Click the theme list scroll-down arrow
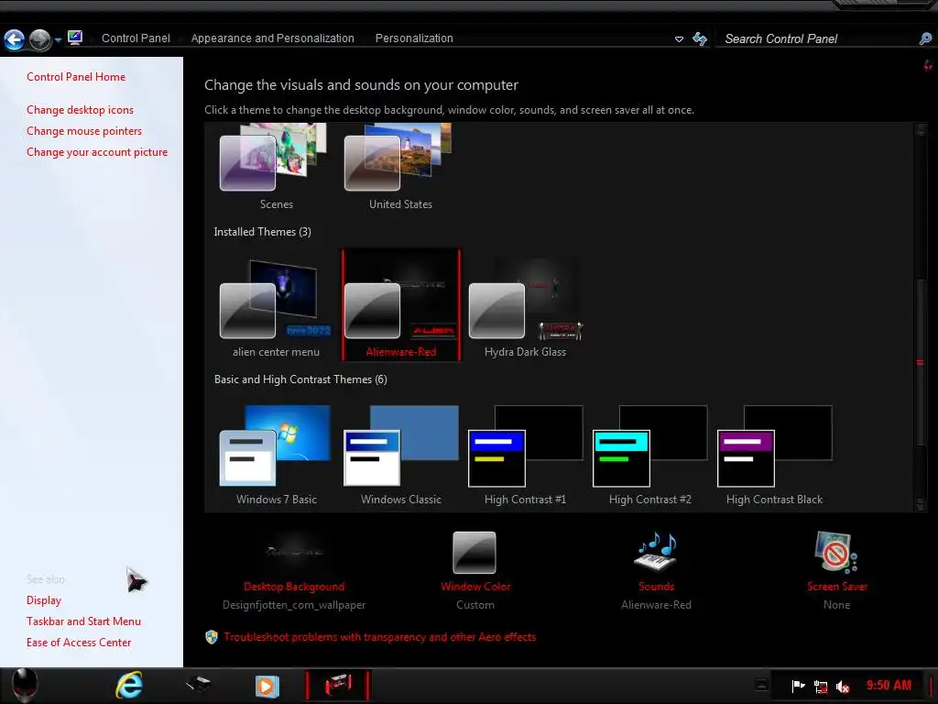Screen dimensions: 938x704 pos(920,505)
